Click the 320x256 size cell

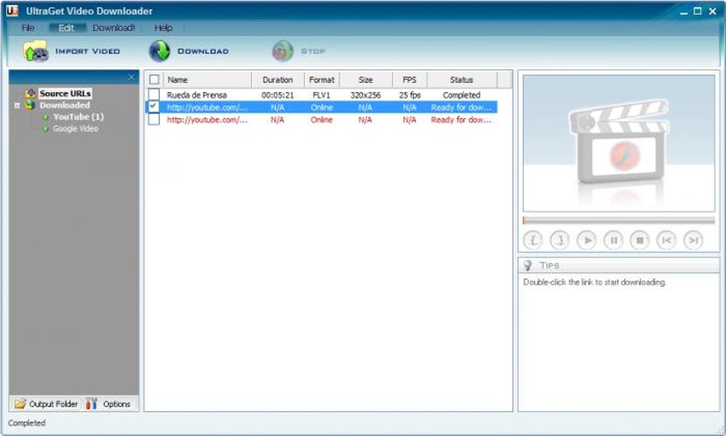tap(366, 95)
